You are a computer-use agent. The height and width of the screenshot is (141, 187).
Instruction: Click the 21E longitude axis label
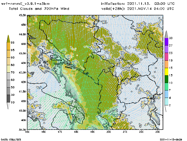[125, 132]
